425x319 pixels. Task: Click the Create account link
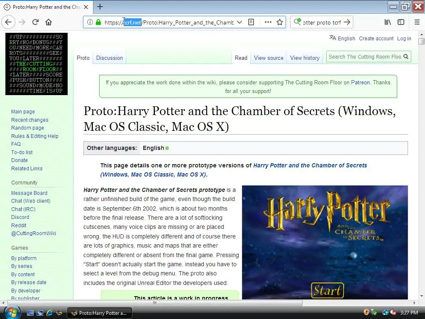click(x=376, y=39)
